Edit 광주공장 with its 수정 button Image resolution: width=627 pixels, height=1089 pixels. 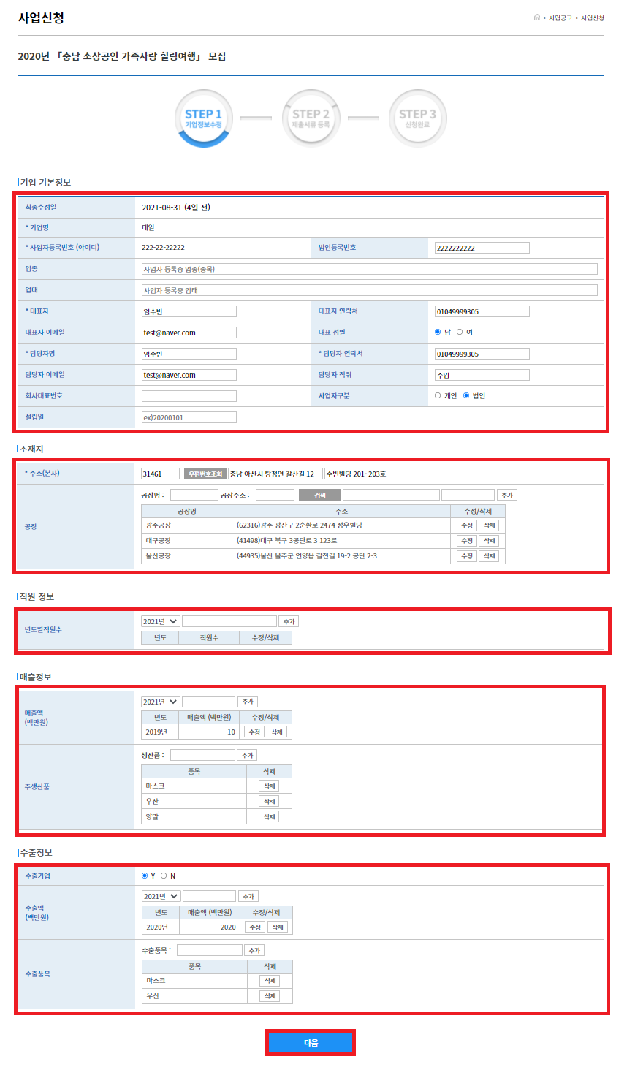[467, 525]
